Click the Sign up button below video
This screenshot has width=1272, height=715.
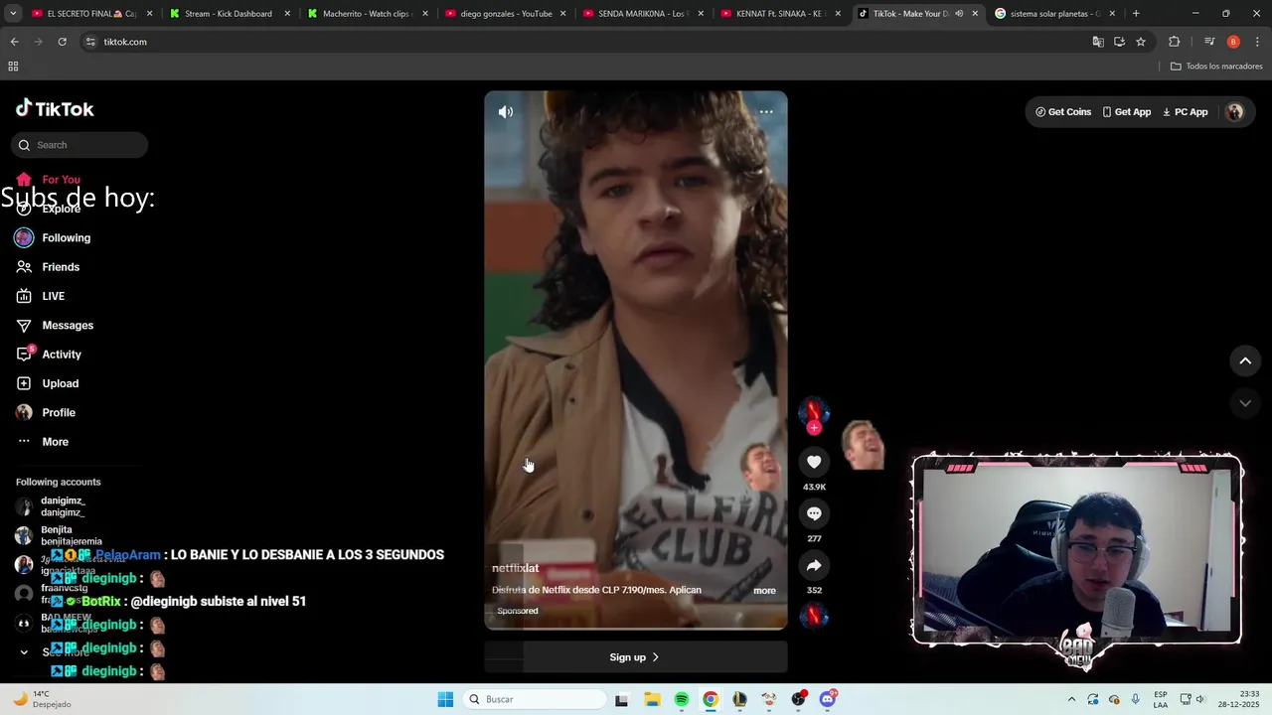[x=636, y=657]
